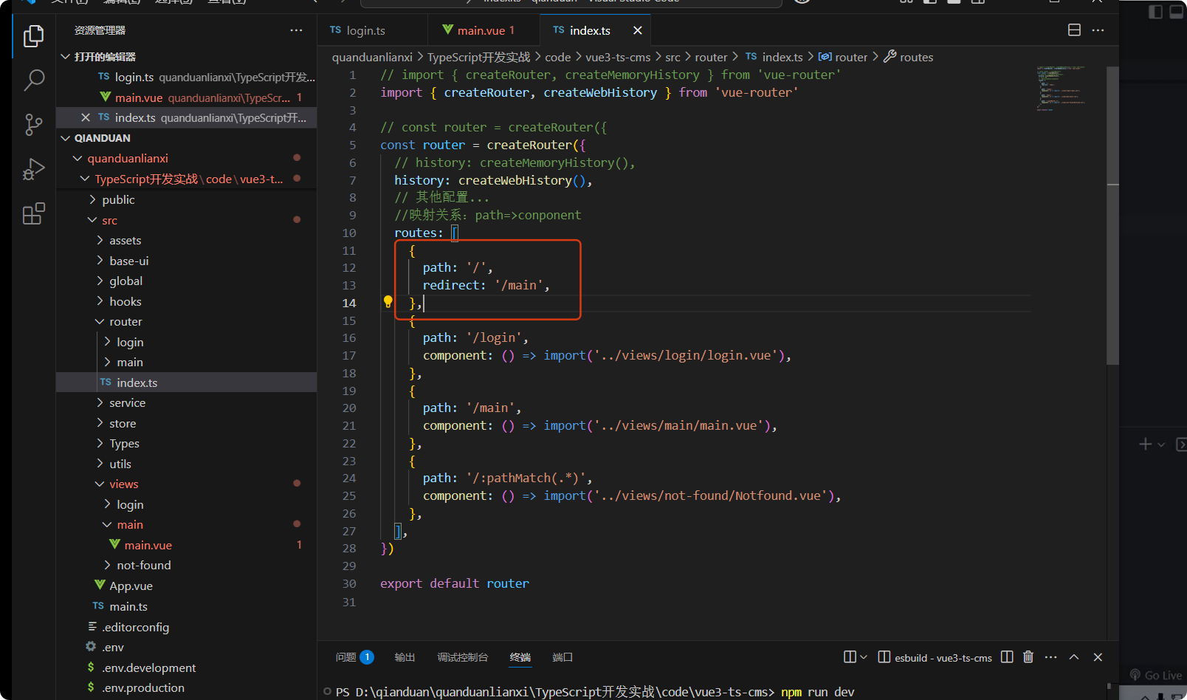The image size is (1187, 700).
Task: Open terminal panel more actions menu
Action: pos(1051,657)
